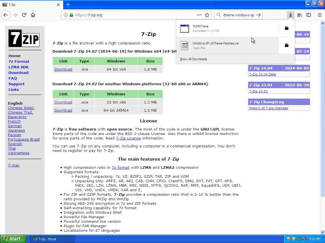The height and width of the screenshot is (243, 325).
Task: Open the 7z2407.exe download entry
Action: (227, 28)
